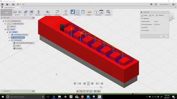Viewport: 177px width, 99px height.
Task: Click the Grid and Snaps settings icon
Action: pyautogui.click(x=98, y=91)
